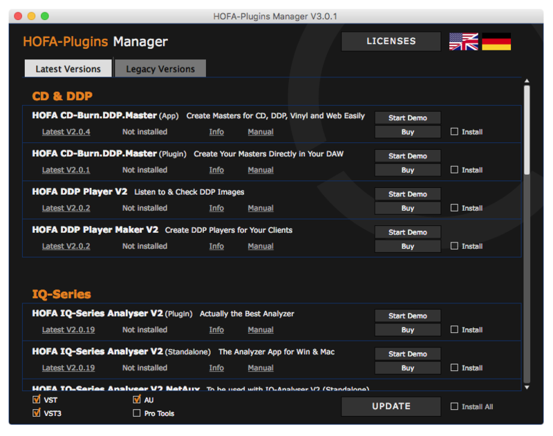Open Latest V2.0.2 link for DDP Player Maker

click(x=66, y=246)
